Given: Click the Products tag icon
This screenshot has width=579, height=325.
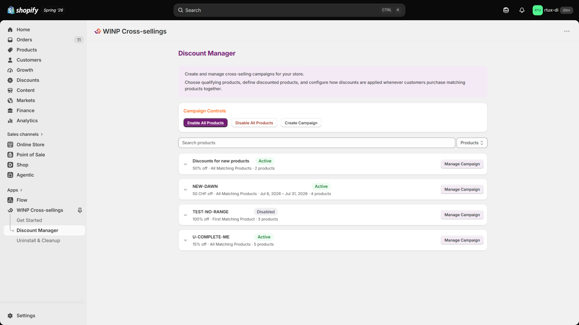Looking at the screenshot, I should click(x=10, y=50).
